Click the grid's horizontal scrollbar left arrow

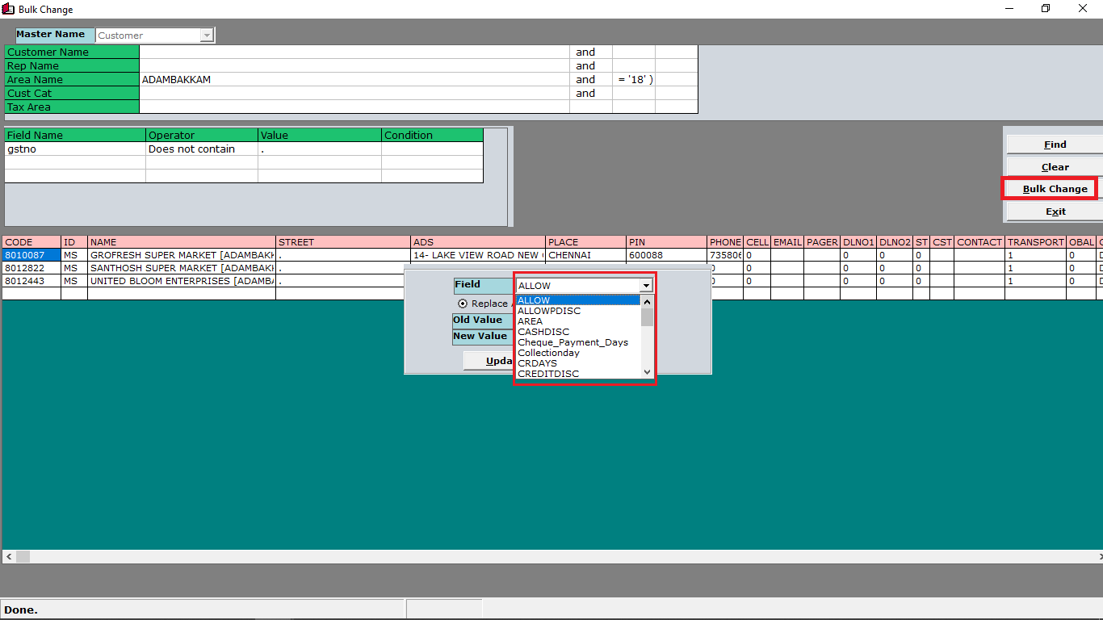(8, 557)
